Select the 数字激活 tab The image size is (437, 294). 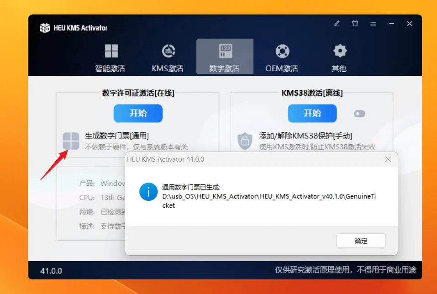[225, 57]
